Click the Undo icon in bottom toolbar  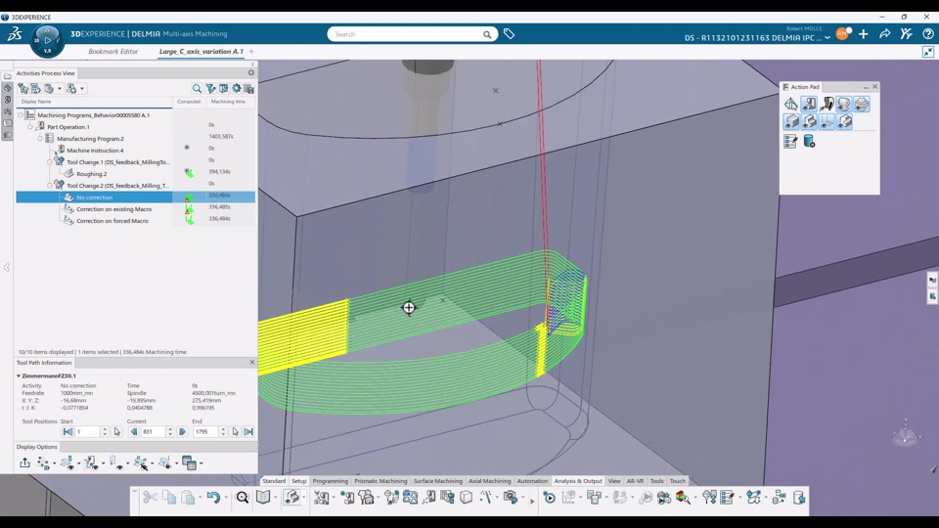point(212,498)
